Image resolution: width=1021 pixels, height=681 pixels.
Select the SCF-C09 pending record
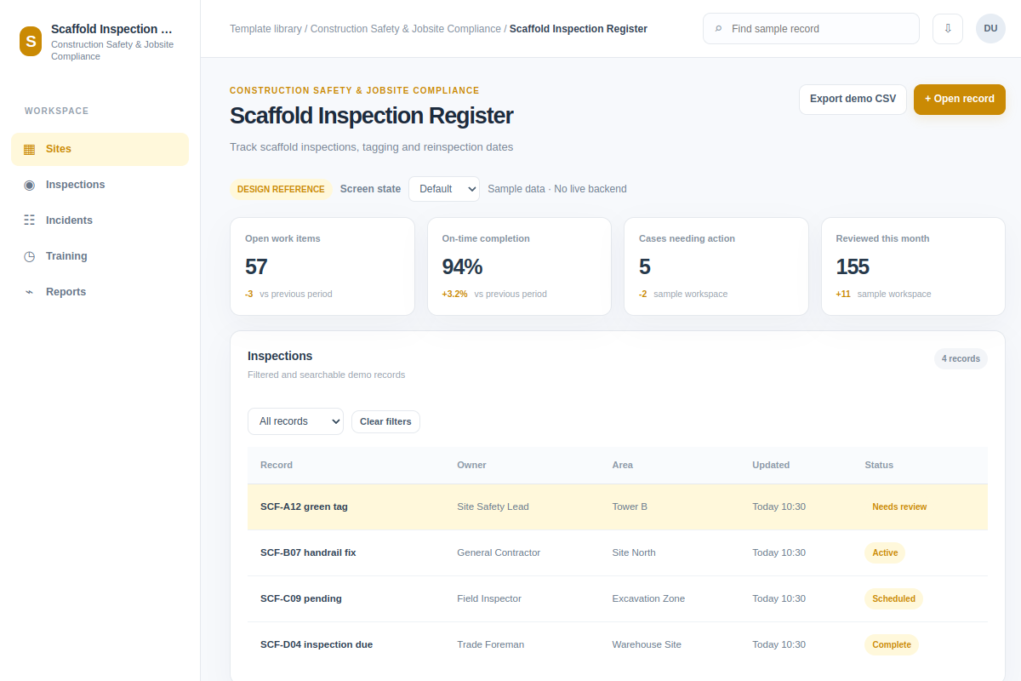coord(618,598)
